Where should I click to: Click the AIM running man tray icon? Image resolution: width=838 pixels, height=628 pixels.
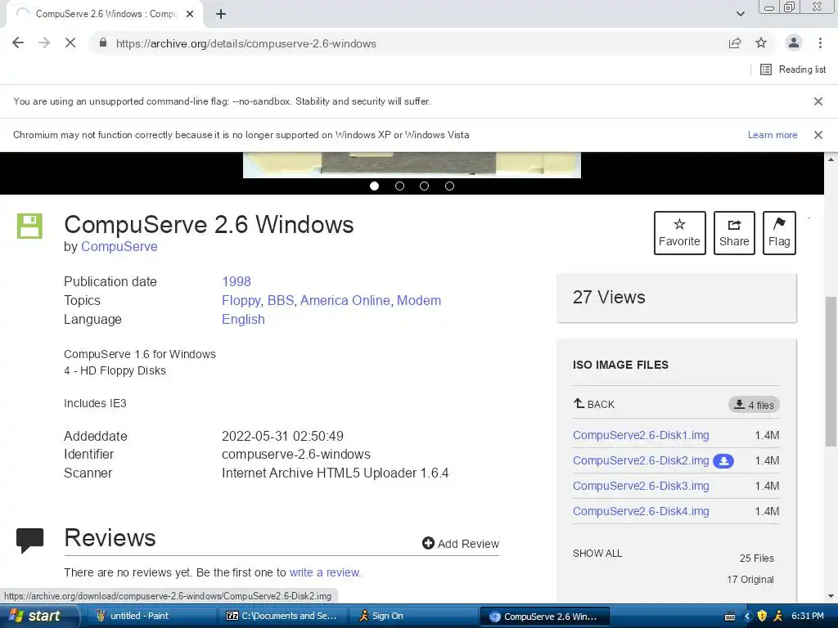778,616
